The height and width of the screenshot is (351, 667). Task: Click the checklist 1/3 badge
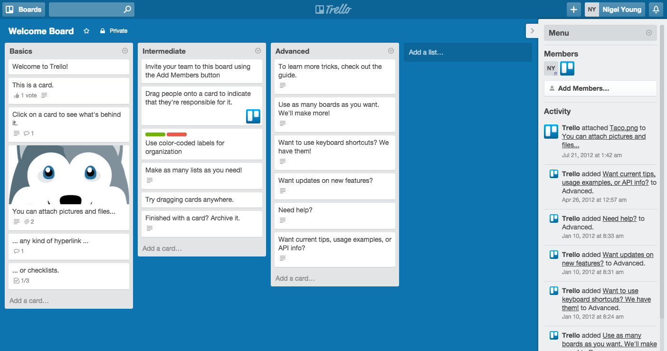(21, 281)
